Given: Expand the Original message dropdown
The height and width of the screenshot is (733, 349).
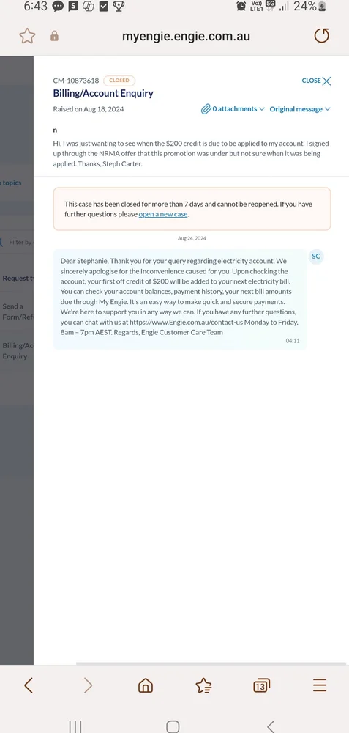Looking at the screenshot, I should (x=300, y=109).
